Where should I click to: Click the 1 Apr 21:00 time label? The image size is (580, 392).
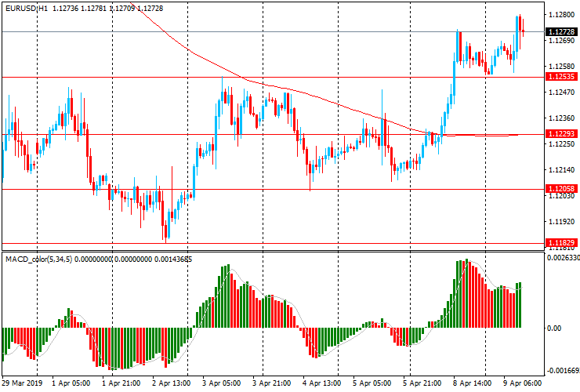point(121,383)
